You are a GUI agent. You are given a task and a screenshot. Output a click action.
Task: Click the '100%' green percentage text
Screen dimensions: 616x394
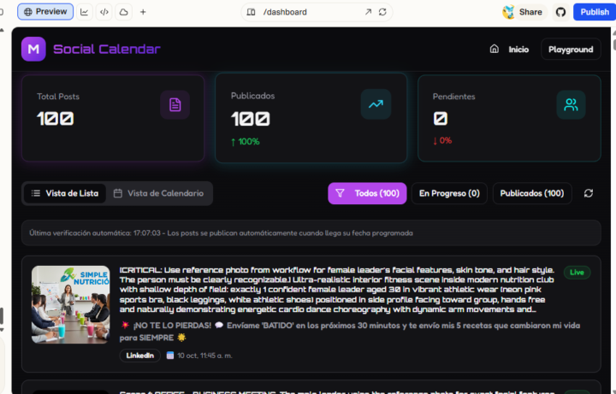(249, 142)
